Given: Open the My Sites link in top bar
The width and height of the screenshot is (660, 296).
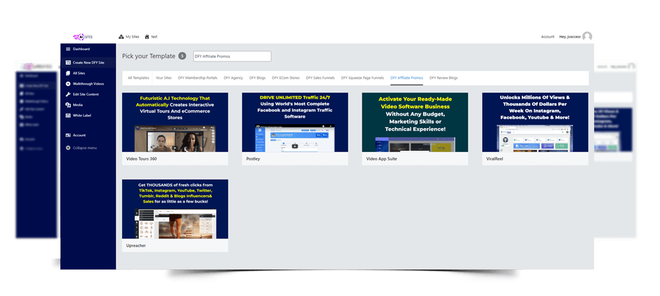Looking at the screenshot, I should tap(133, 37).
